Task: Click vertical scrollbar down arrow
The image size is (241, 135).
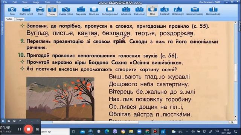Action: [x=235, y=119]
